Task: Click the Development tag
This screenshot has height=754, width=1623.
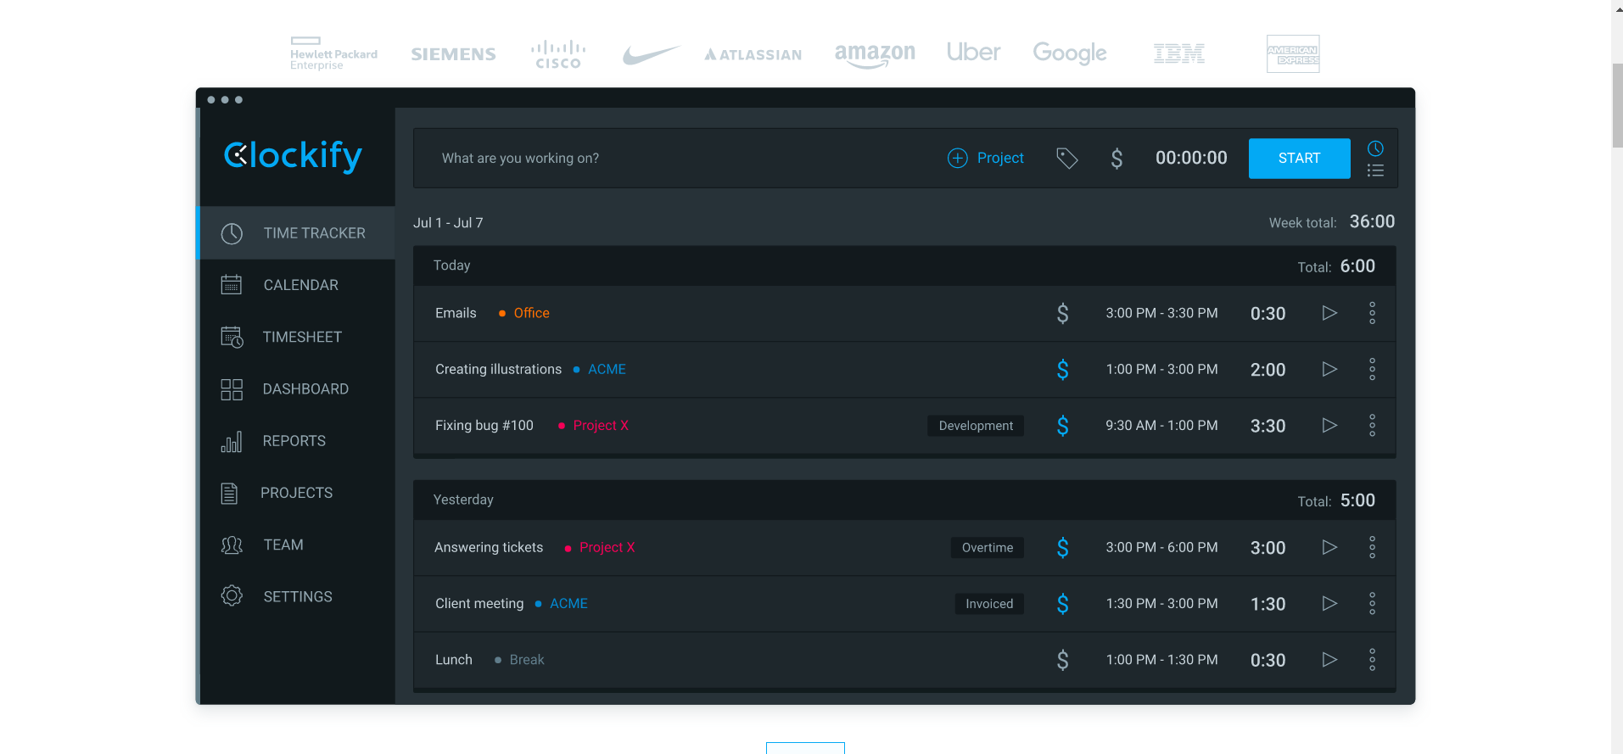Action: 976,426
